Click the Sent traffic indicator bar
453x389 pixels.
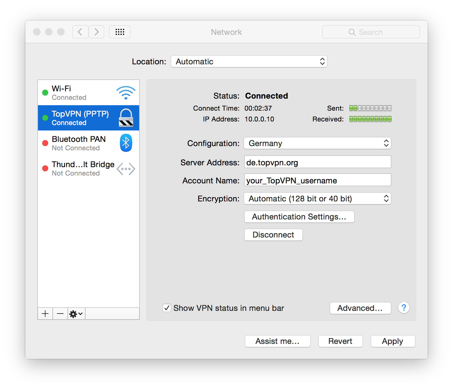point(370,108)
